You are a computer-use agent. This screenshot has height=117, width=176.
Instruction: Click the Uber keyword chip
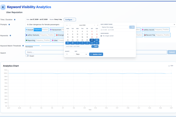56,40
